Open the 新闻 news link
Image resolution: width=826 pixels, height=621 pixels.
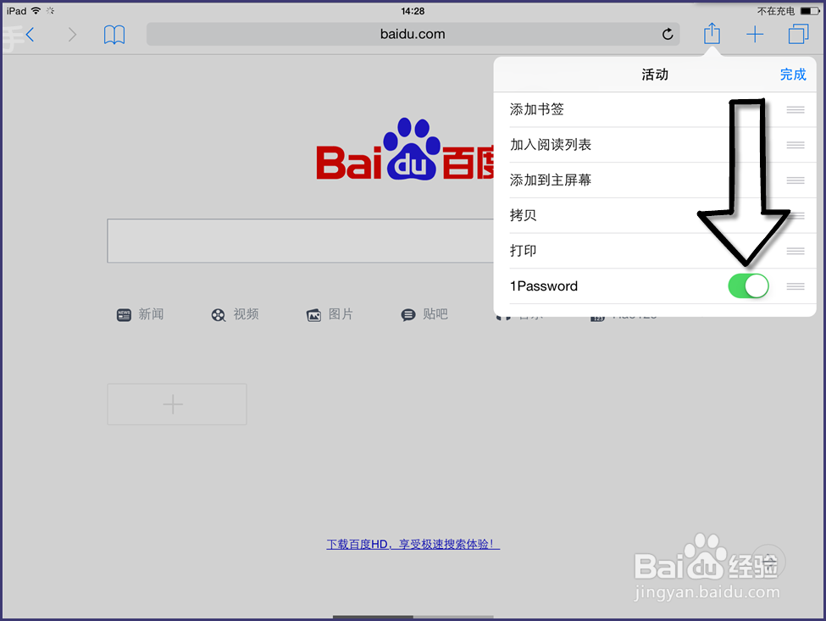click(x=151, y=314)
